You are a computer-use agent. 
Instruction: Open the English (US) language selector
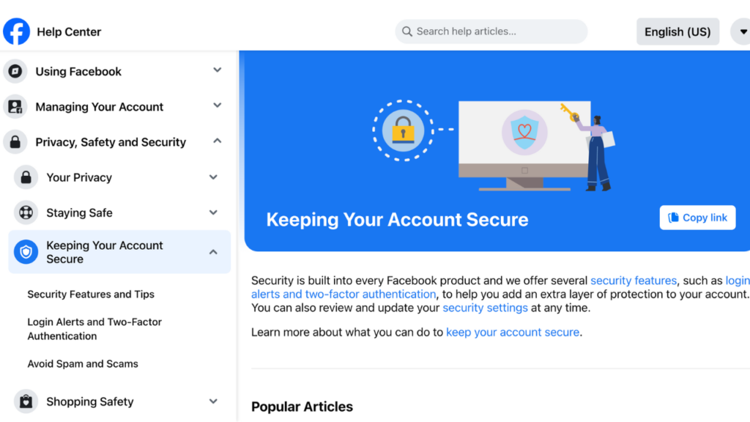click(x=677, y=32)
